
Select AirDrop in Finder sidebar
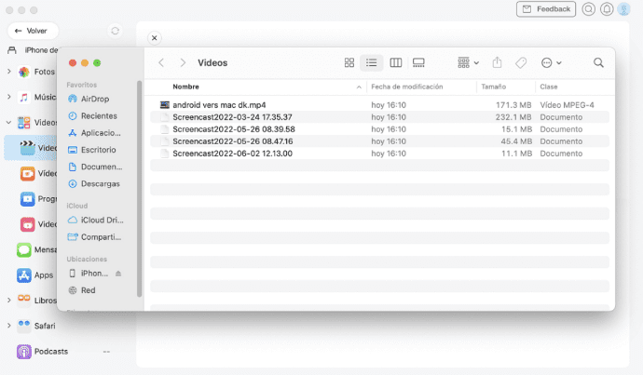[94, 99]
